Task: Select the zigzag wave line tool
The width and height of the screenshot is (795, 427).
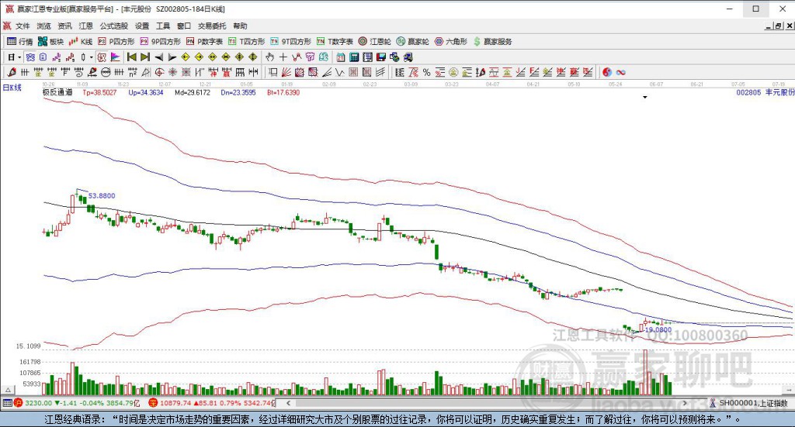Action: click(340, 72)
